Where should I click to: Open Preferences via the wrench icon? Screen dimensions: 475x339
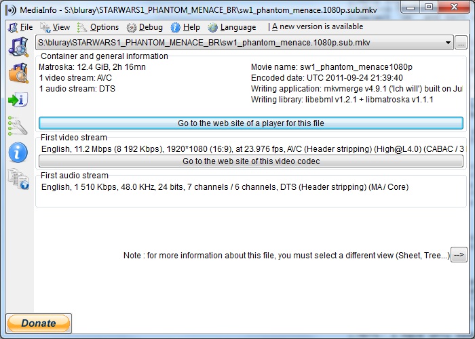point(17,126)
